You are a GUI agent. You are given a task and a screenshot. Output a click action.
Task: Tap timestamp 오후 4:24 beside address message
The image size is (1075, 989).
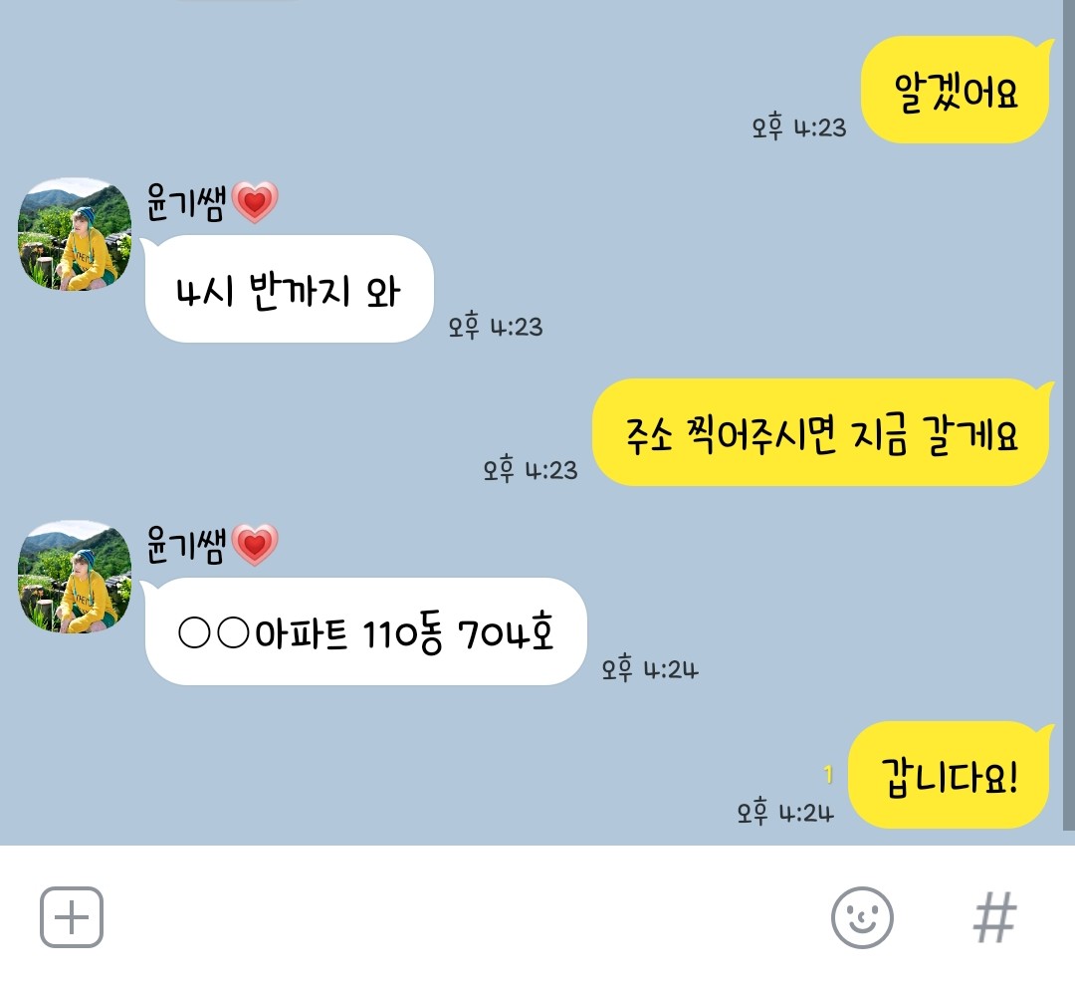point(650,668)
